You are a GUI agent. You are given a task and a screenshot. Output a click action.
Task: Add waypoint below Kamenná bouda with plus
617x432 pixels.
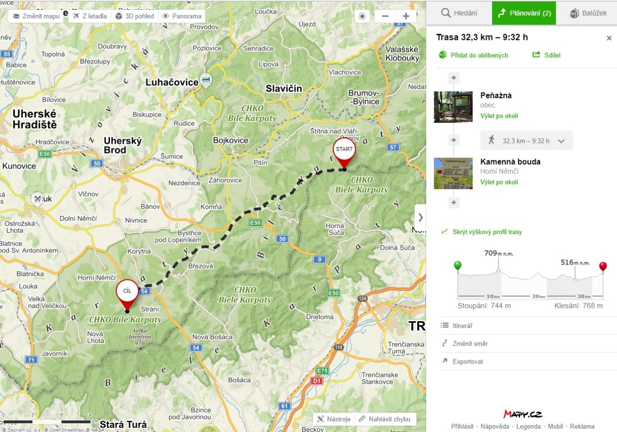click(x=453, y=203)
